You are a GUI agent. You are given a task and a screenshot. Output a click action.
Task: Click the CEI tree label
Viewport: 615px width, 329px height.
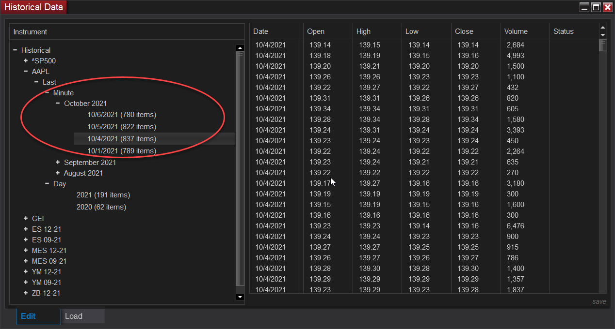pos(38,219)
